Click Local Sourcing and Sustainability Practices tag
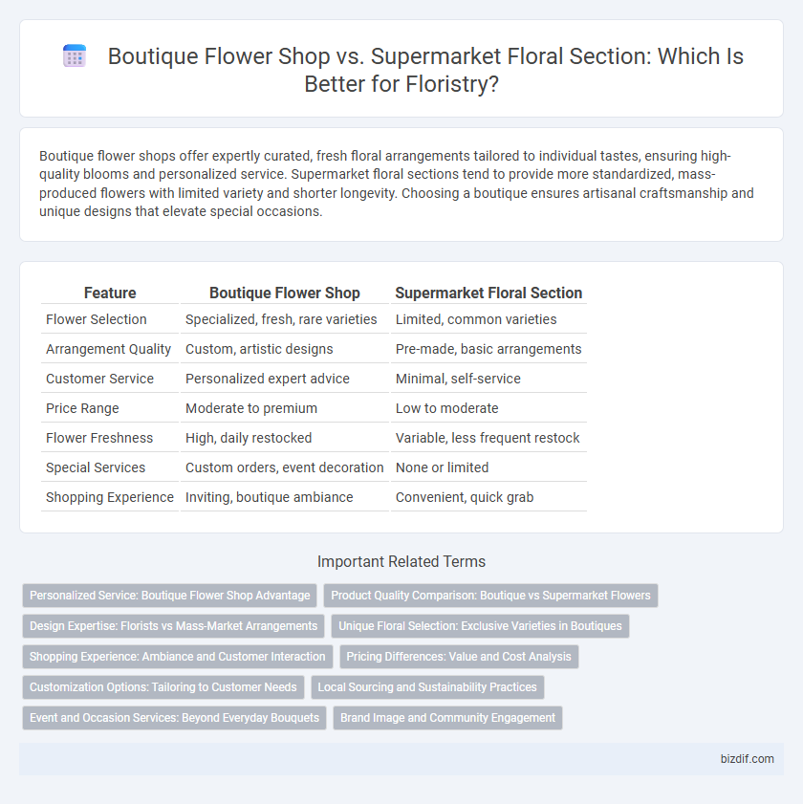Image resolution: width=803 pixels, height=804 pixels. coord(427,687)
